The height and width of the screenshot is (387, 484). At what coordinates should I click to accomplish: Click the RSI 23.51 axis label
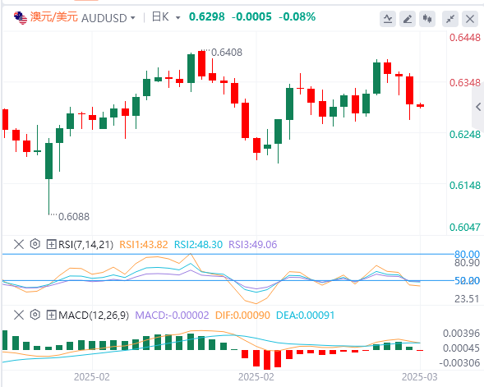point(467,299)
